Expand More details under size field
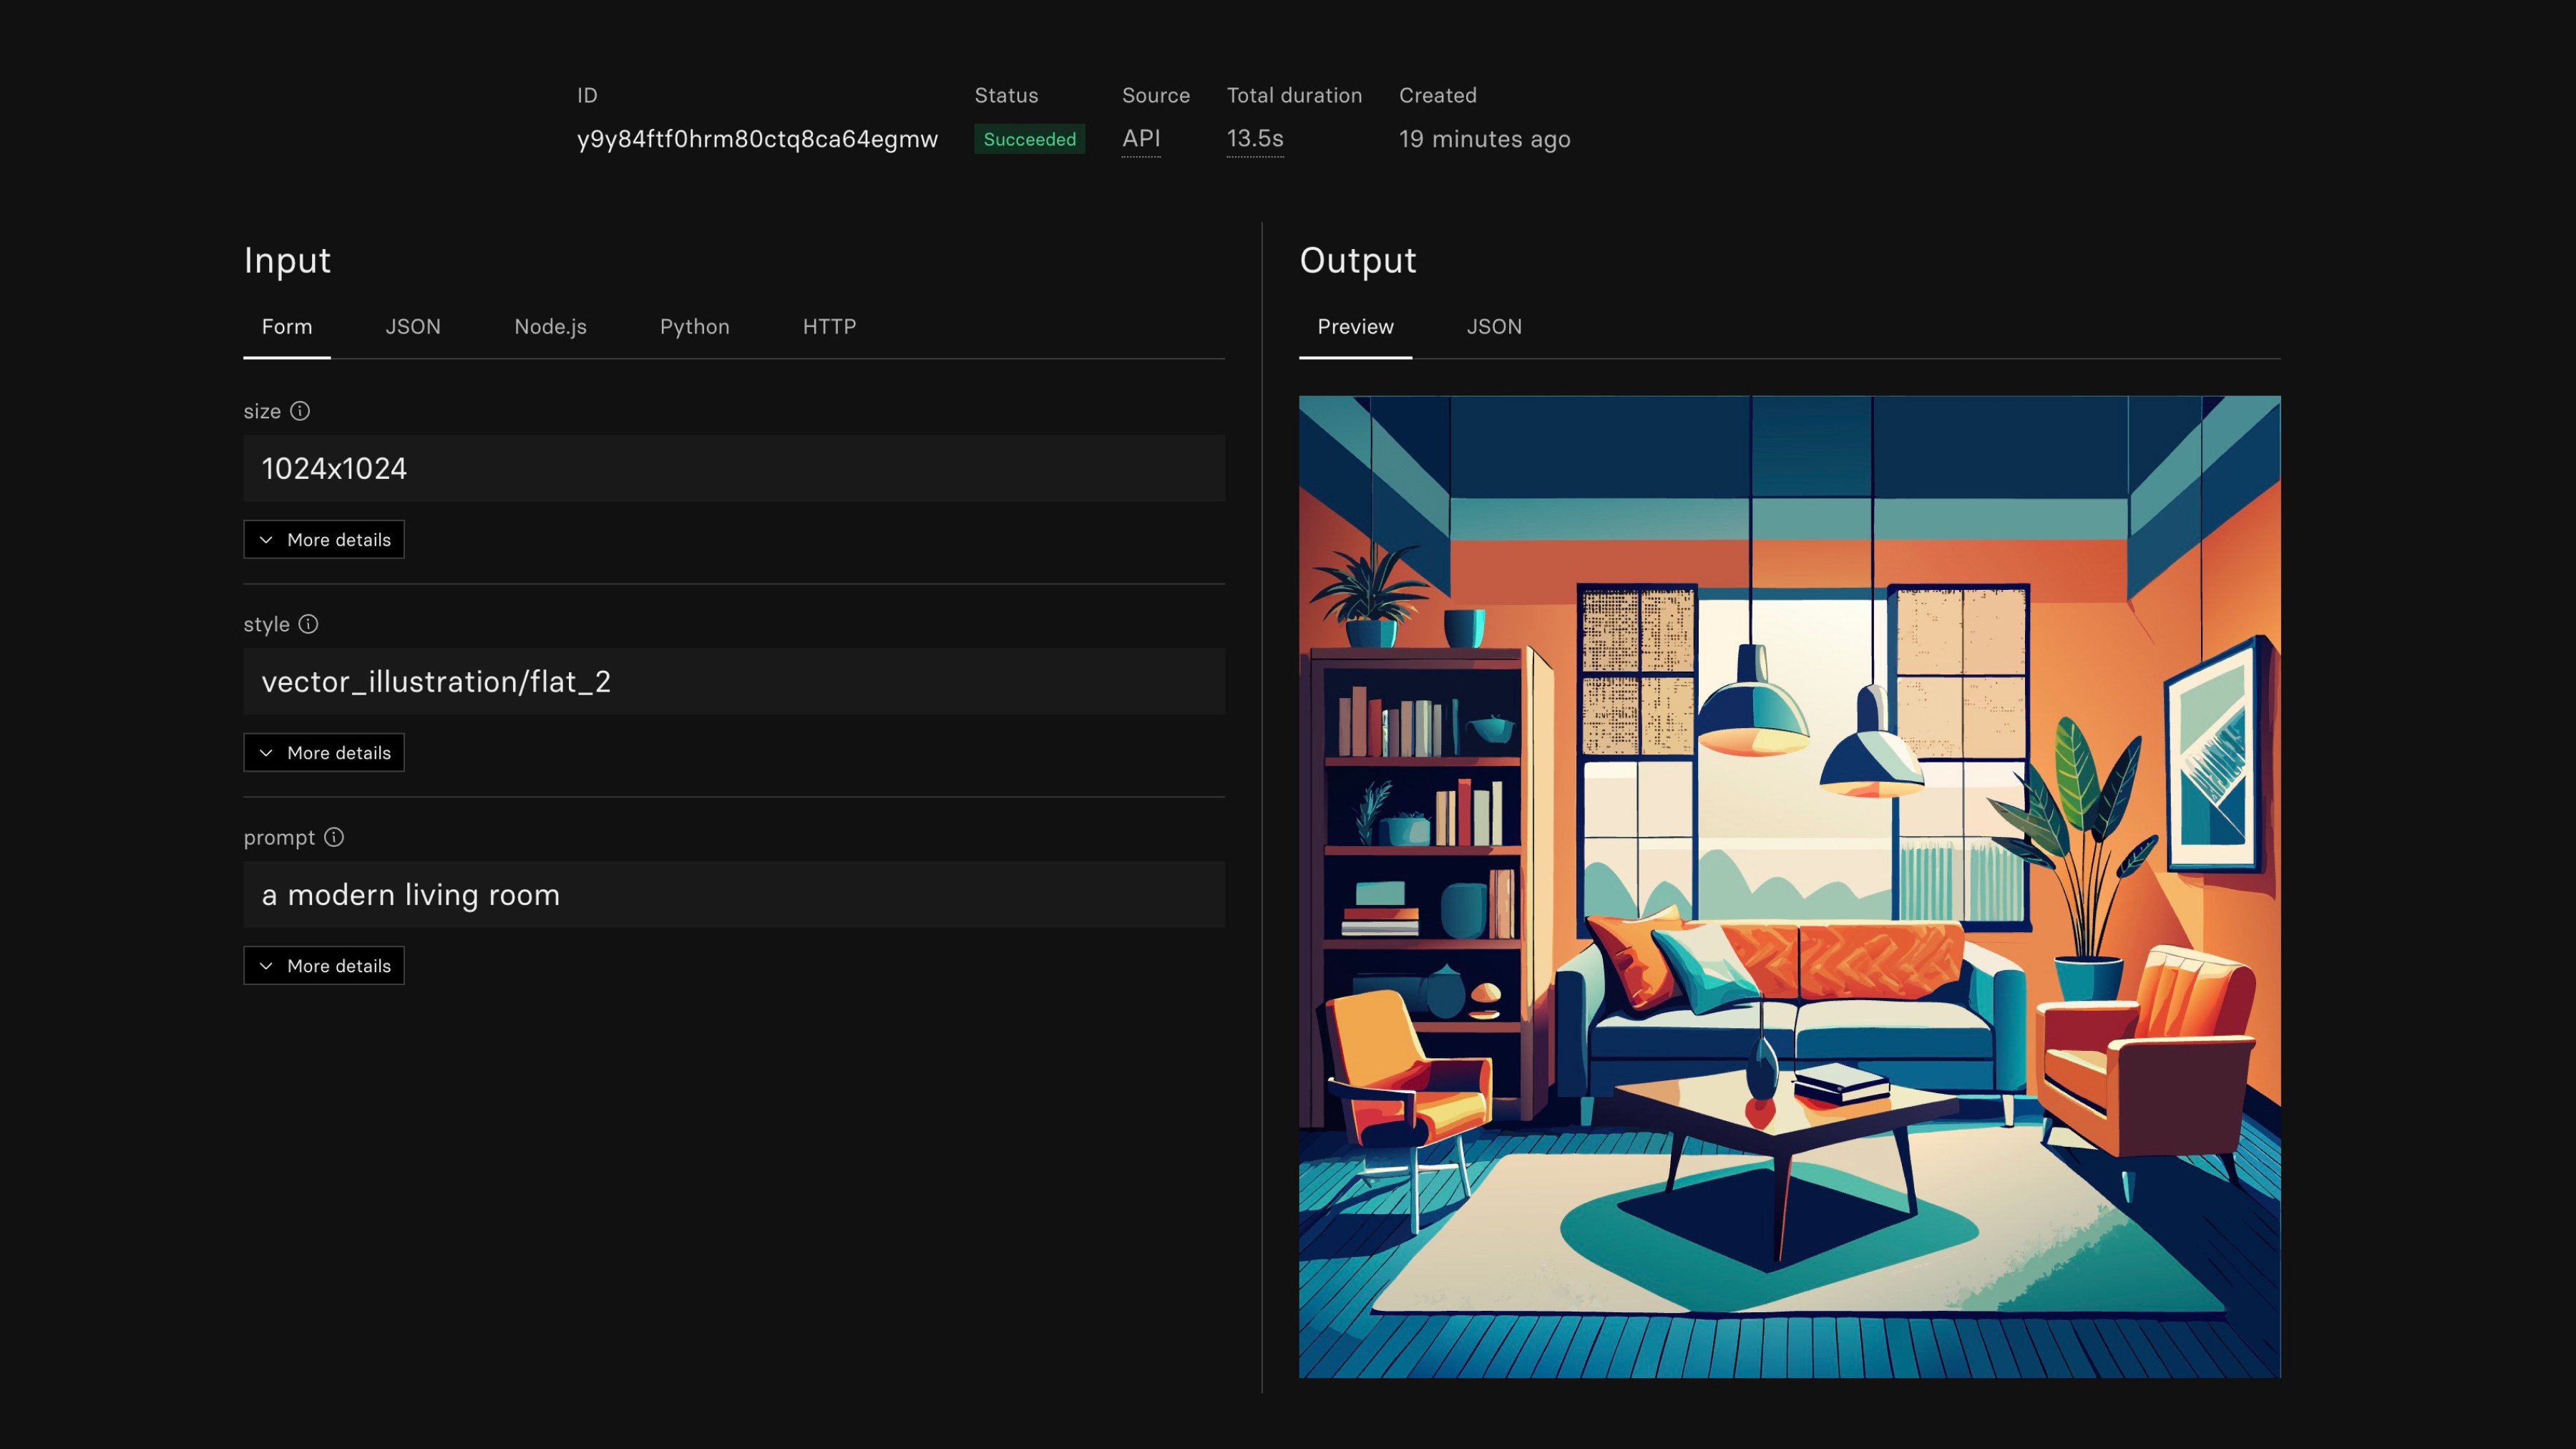 [x=324, y=539]
